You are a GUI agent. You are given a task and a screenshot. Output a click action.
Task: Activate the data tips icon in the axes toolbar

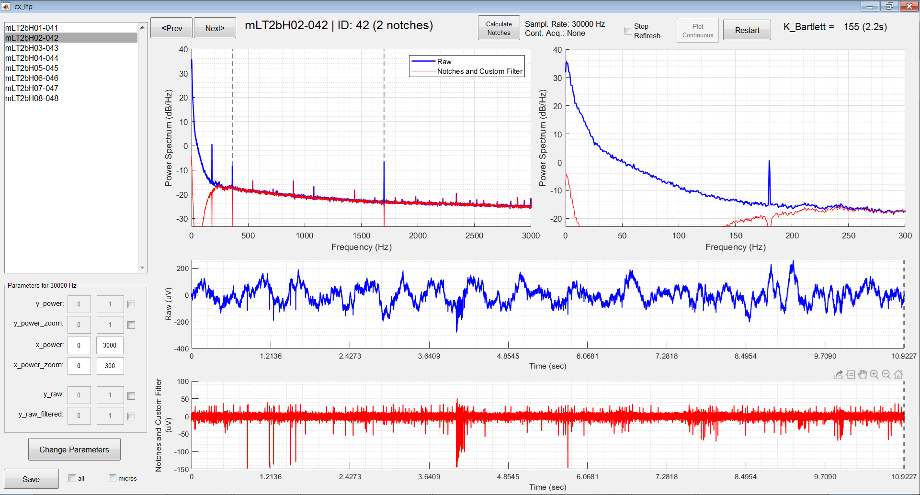[851, 375]
